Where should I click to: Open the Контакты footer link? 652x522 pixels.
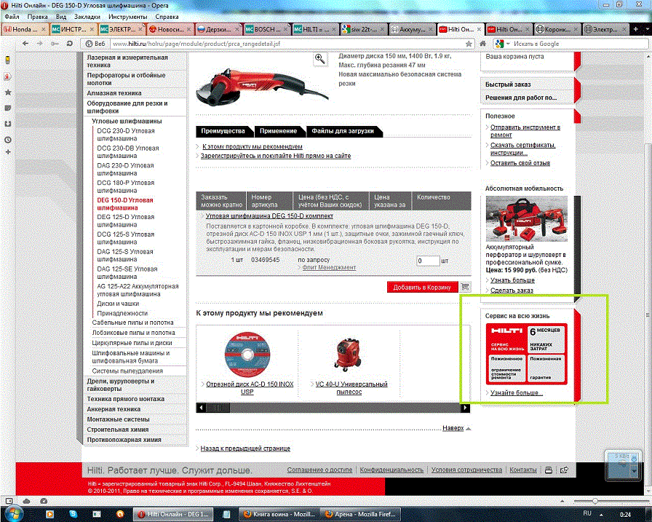pyautogui.click(x=523, y=470)
